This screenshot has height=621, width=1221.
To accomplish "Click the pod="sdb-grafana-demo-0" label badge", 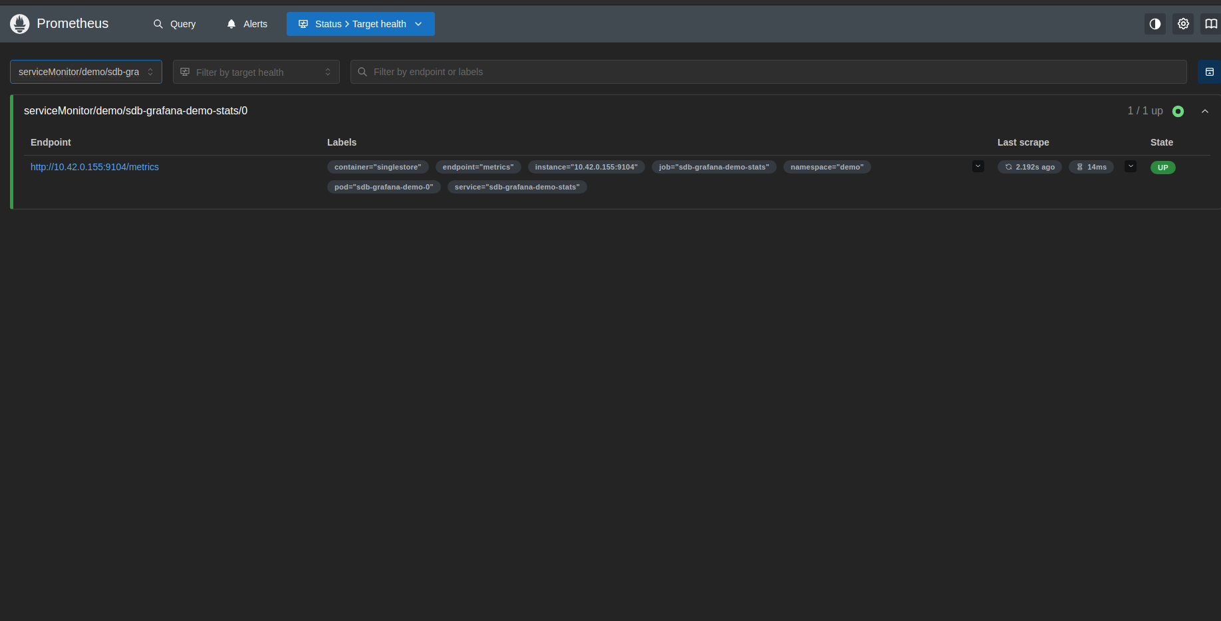I will point(384,187).
